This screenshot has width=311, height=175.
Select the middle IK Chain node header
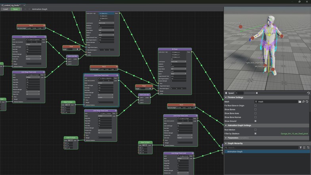click(x=175, y=49)
